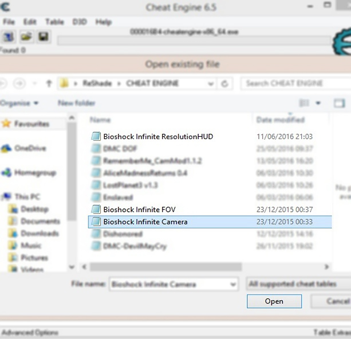Open the file type filter dropdown
351x339 pixels.
(298, 284)
